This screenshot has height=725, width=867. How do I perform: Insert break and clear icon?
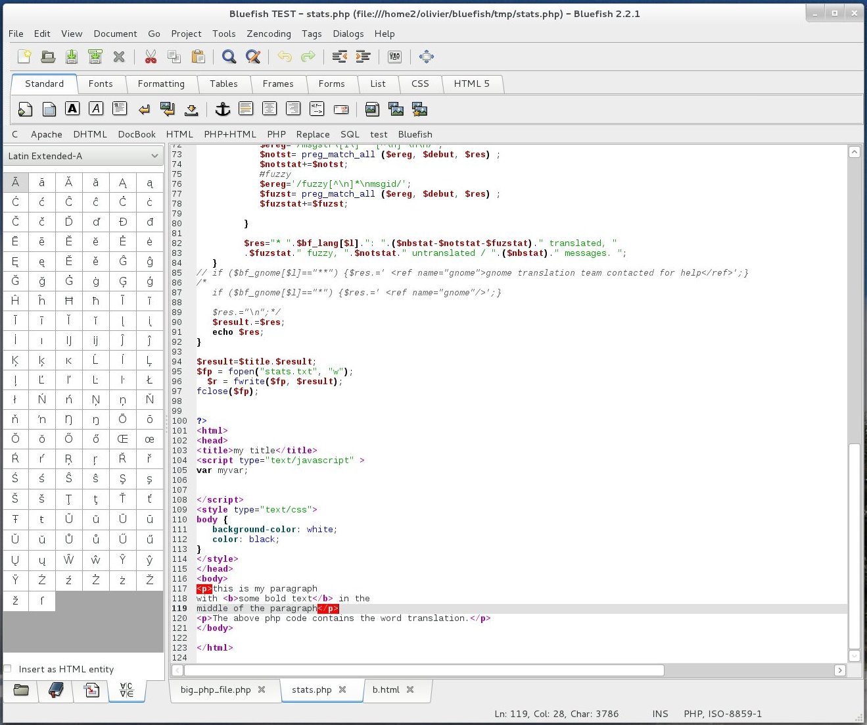click(x=168, y=109)
